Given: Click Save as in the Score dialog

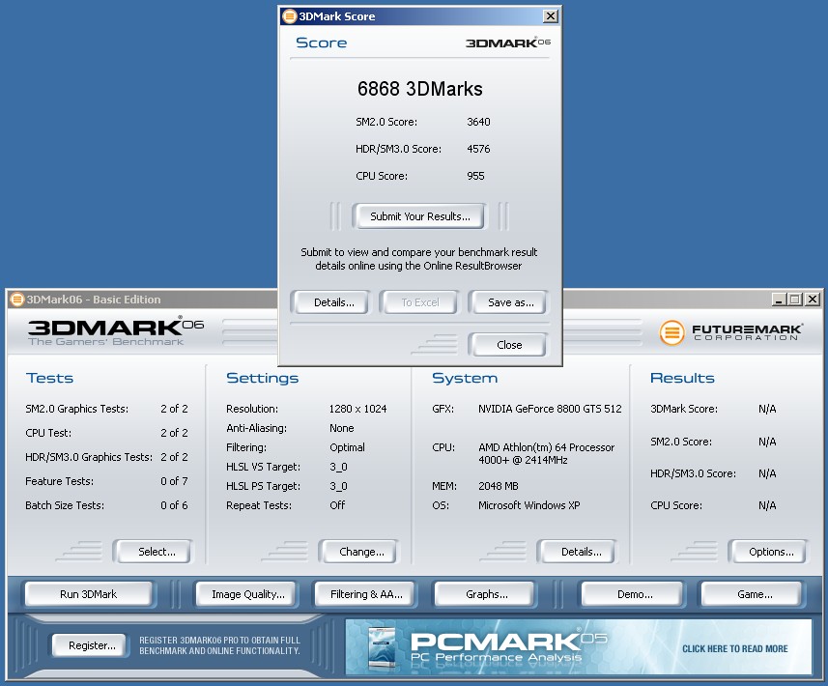Looking at the screenshot, I should click(x=511, y=302).
